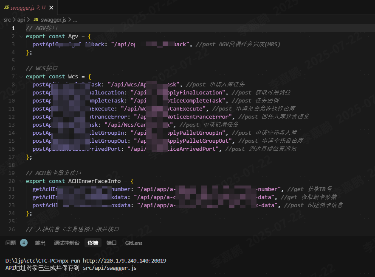
Task: Open the 端口 panel tab
Action: [111, 243]
